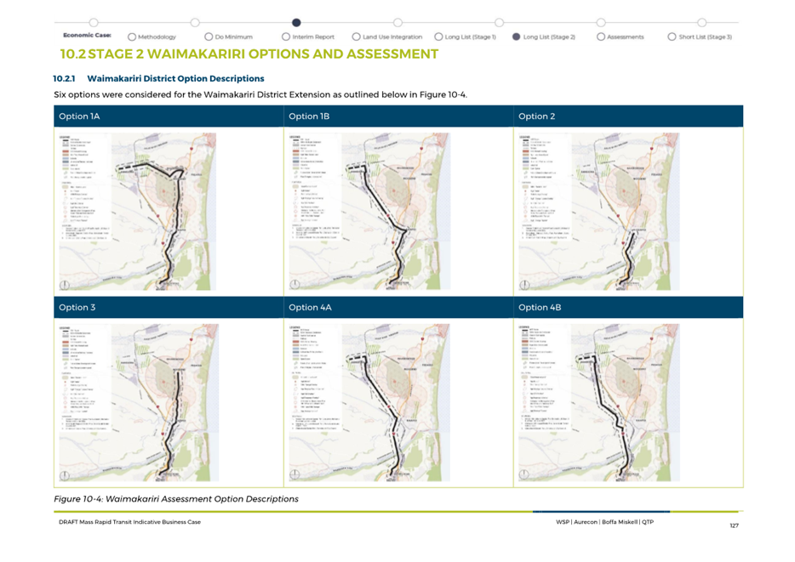Click the Interim Report step label
The height and width of the screenshot is (562, 795).
313,37
